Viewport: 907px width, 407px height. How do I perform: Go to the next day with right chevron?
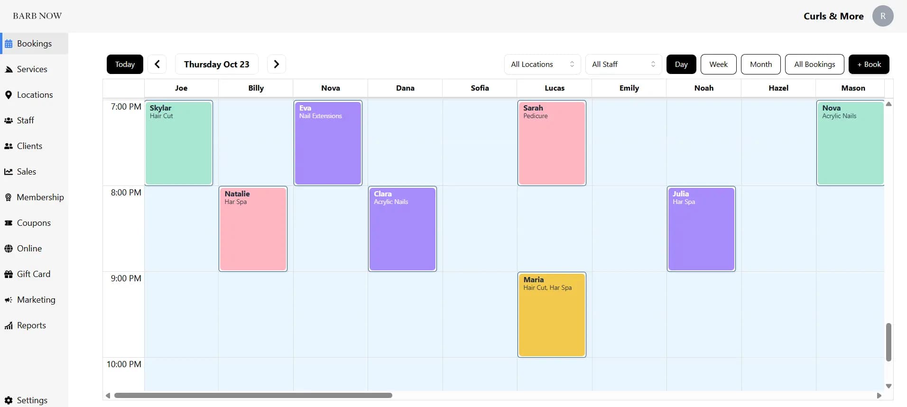tap(277, 64)
